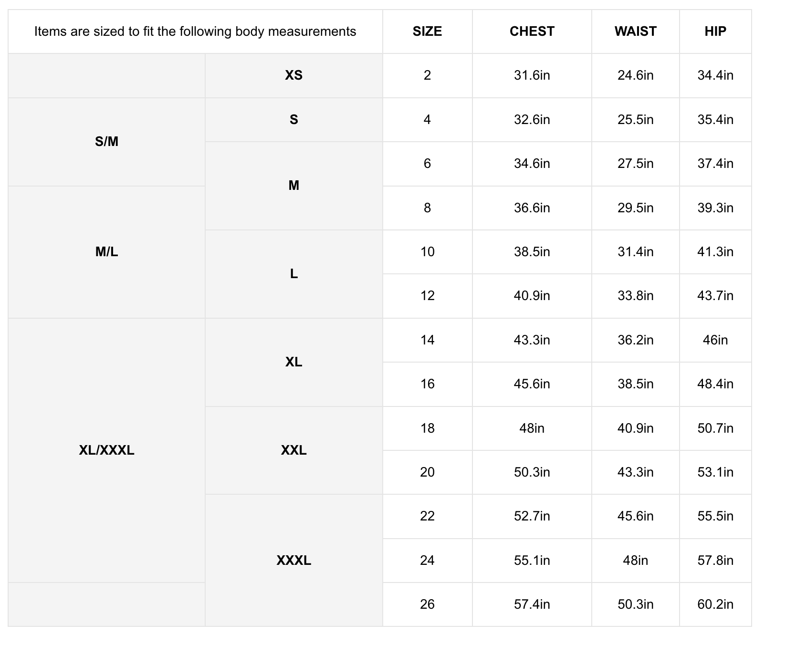The height and width of the screenshot is (645, 796).
Task: Select the S/M combined size cell
Action: coord(106,142)
